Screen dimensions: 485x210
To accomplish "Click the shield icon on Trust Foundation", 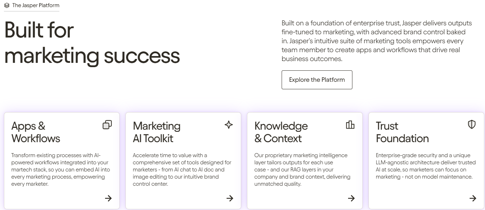I will [x=472, y=125].
